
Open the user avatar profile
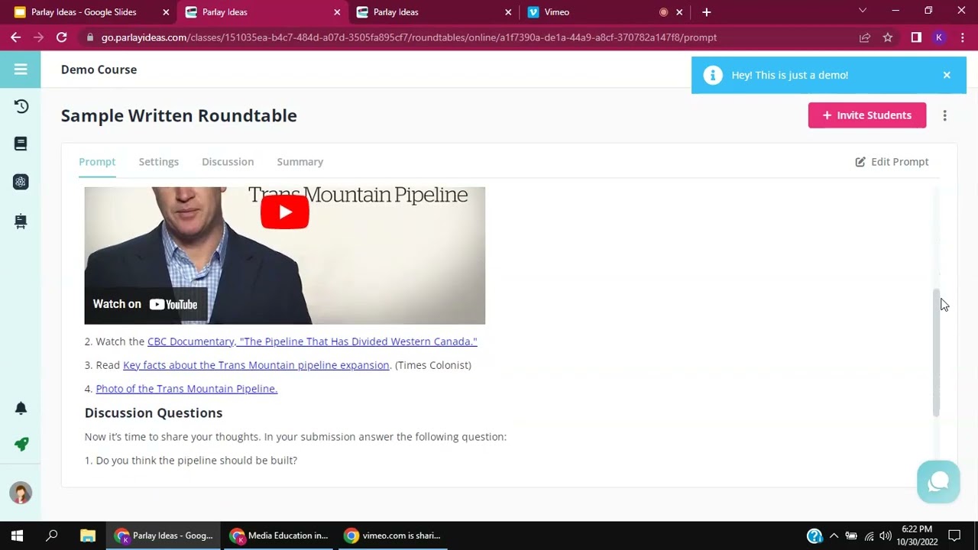pos(21,493)
